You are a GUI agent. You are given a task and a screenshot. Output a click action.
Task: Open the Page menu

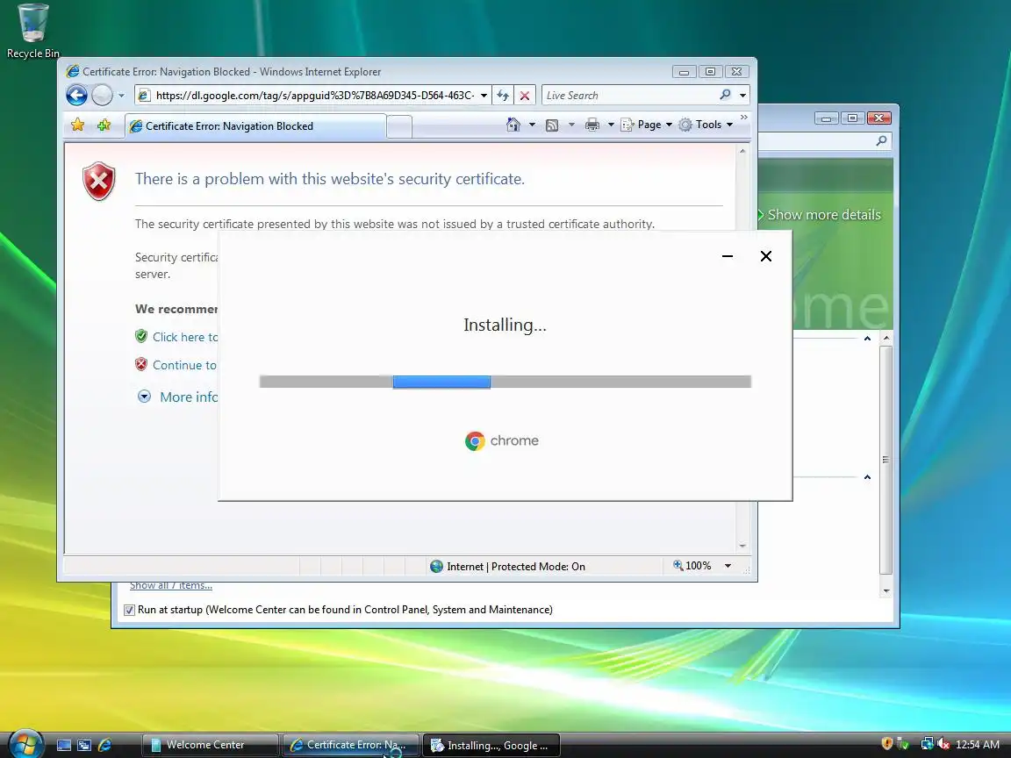646,125
